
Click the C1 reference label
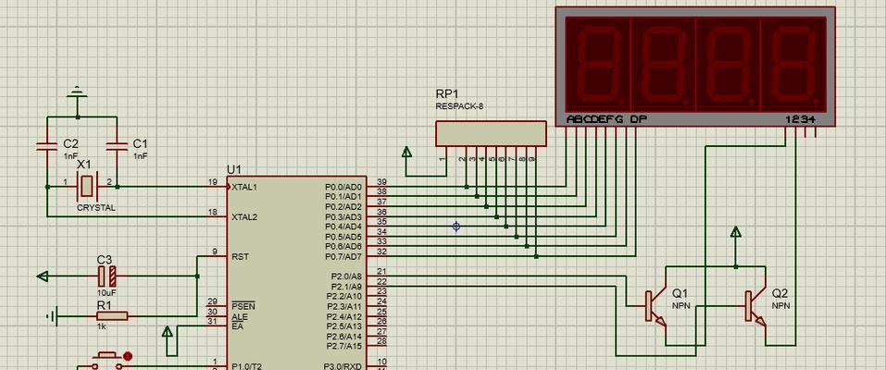(140, 143)
